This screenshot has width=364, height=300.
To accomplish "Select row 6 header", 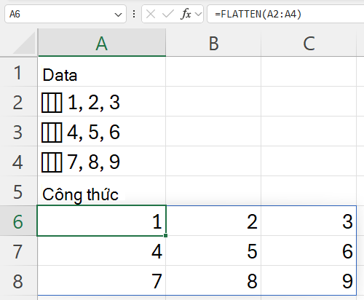I will pyautogui.click(x=18, y=221).
